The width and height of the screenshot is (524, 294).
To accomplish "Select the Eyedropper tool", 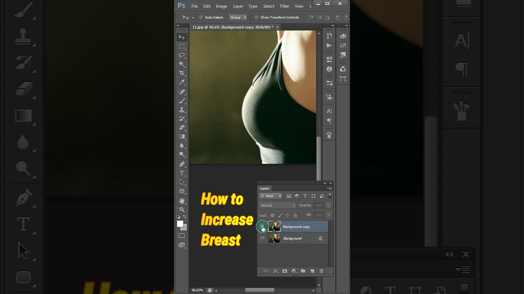I will tap(182, 82).
